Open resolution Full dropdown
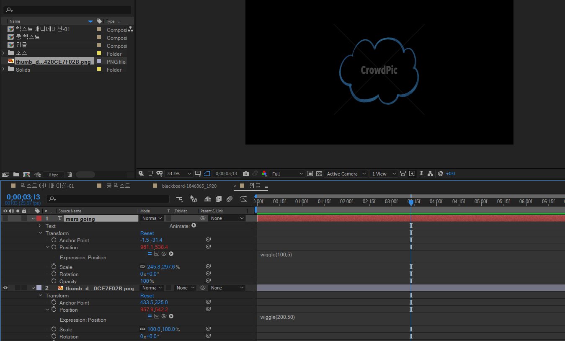The image size is (565, 341). click(x=287, y=173)
